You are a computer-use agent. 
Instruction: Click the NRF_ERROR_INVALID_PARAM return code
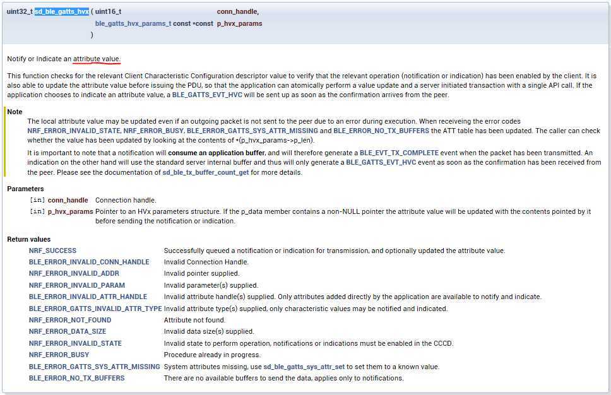click(76, 285)
